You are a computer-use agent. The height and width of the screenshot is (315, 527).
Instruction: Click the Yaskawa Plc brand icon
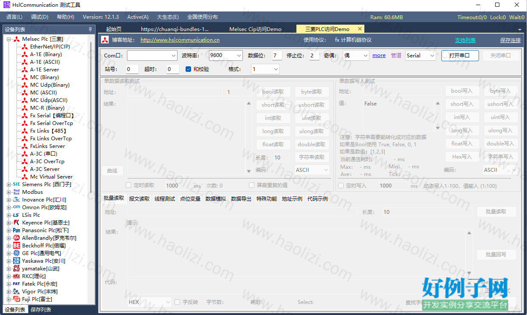click(x=17, y=261)
